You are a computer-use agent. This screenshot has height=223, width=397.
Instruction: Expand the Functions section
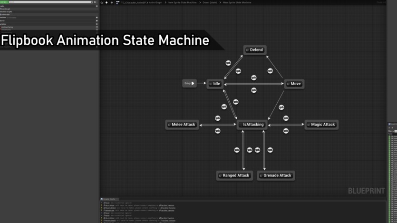[3, 18]
